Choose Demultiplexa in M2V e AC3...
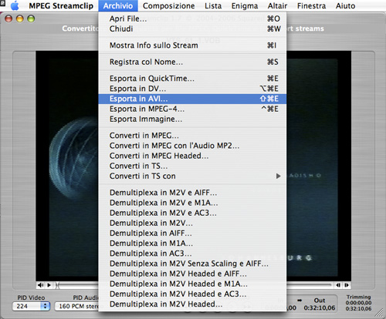 coord(192,213)
